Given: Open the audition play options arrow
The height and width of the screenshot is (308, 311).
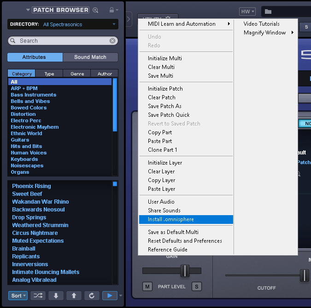Looking at the screenshot, I should point(121,296).
